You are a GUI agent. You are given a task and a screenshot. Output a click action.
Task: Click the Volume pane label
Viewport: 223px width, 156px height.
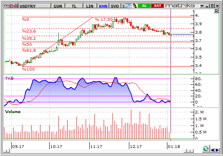[x=13, y=112]
